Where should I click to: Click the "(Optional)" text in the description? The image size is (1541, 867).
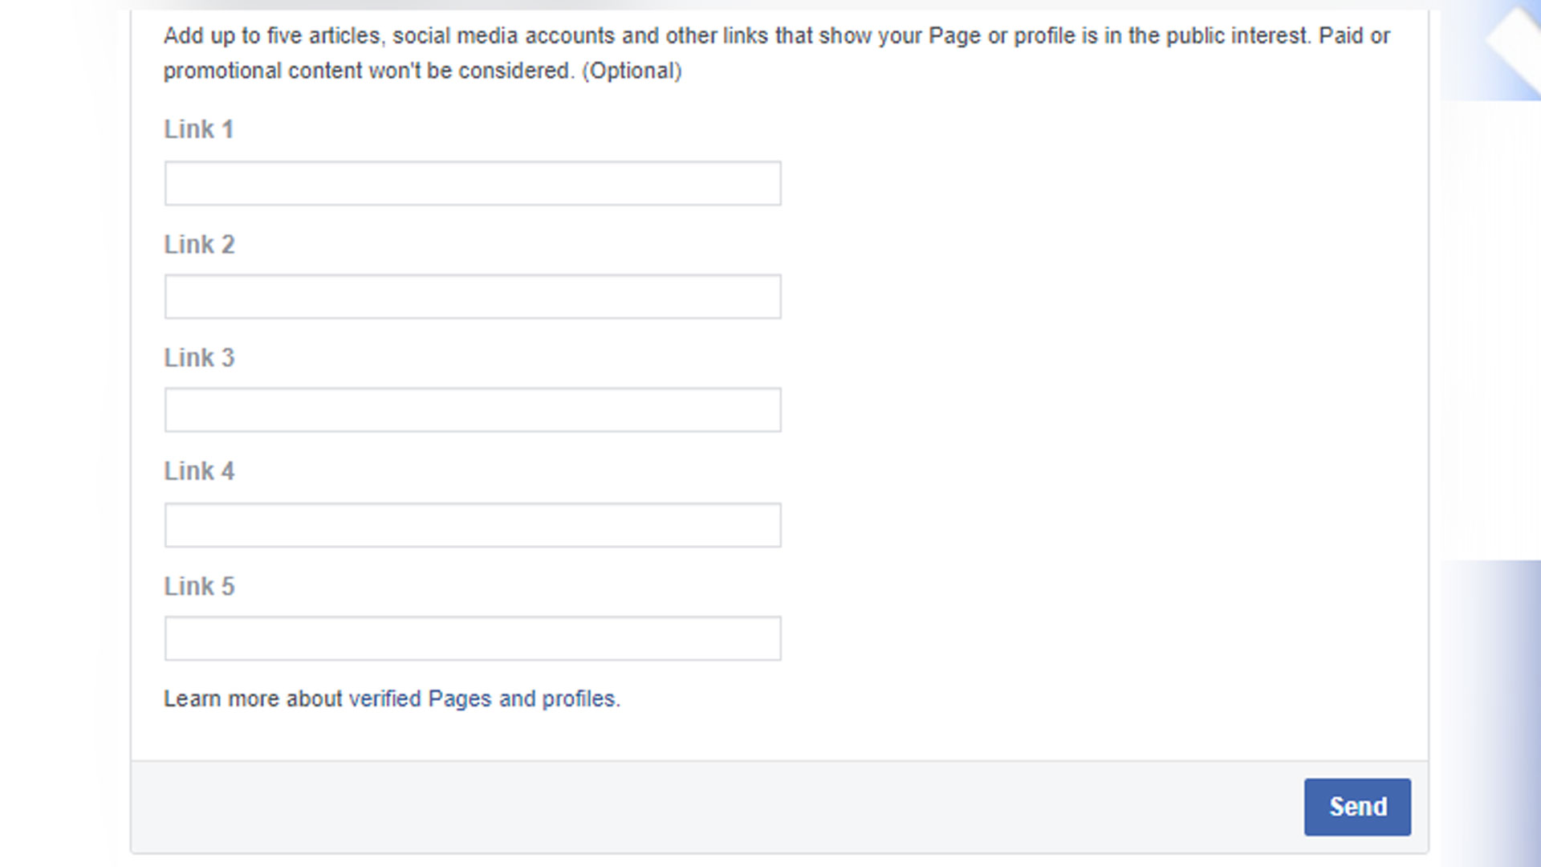632,71
